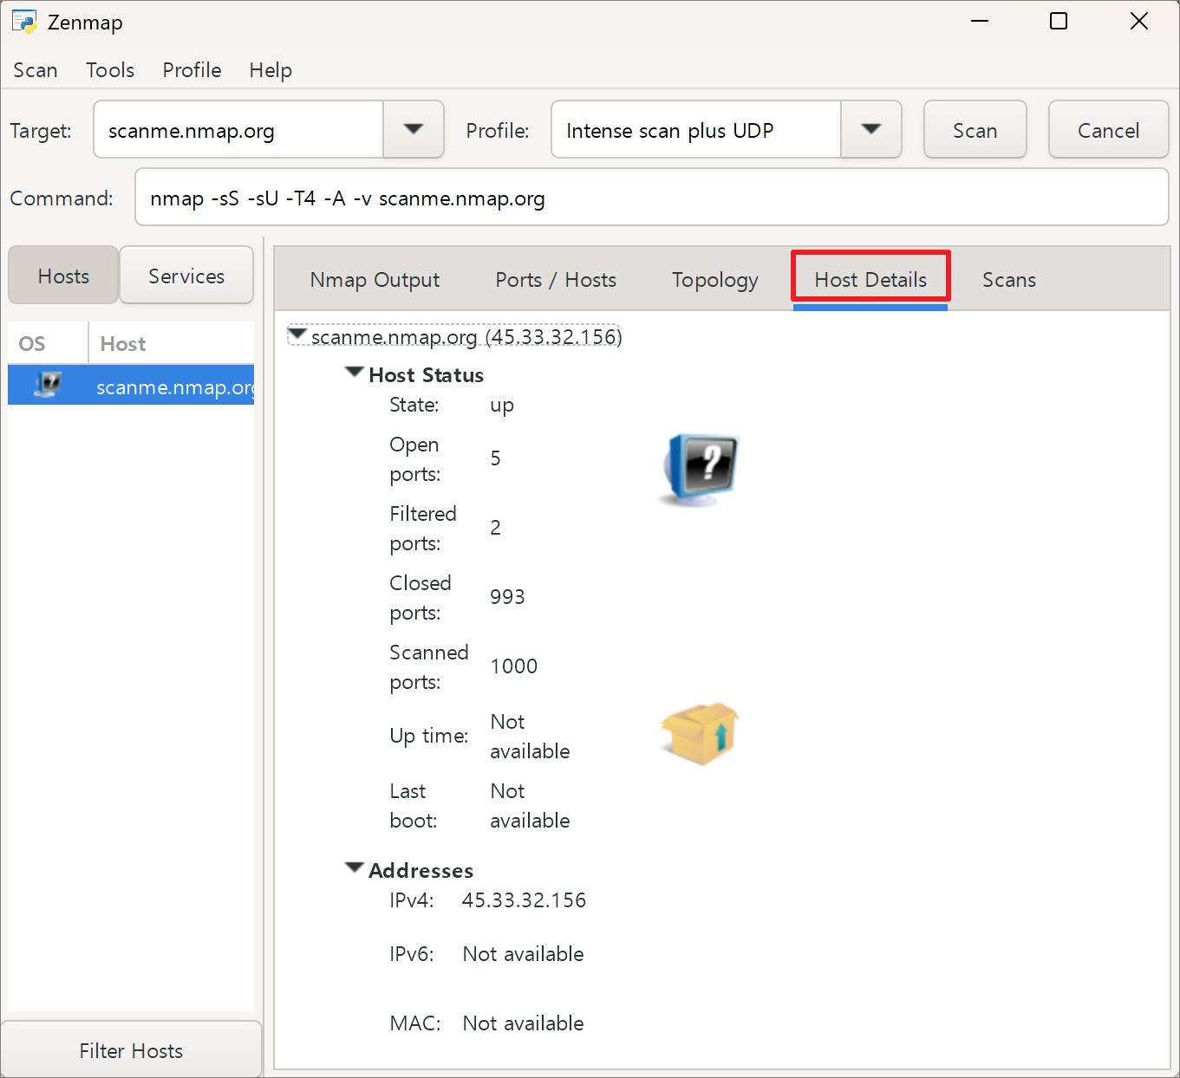Click the 'Host Status' heading text
Image resolution: width=1180 pixels, height=1078 pixels.
pos(426,375)
